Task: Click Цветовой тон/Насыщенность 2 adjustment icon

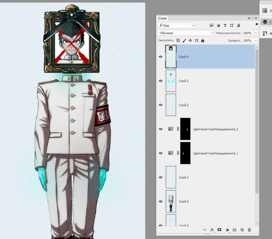Action: [x=171, y=129]
